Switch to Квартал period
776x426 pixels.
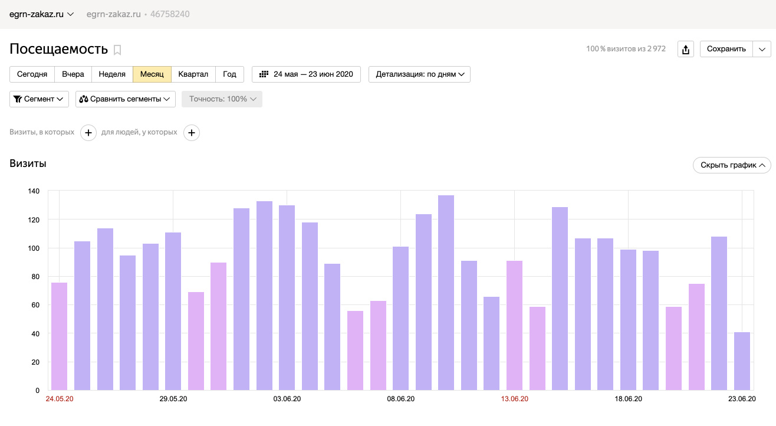point(193,74)
